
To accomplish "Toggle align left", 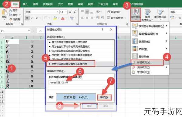I will coord(82,18).
